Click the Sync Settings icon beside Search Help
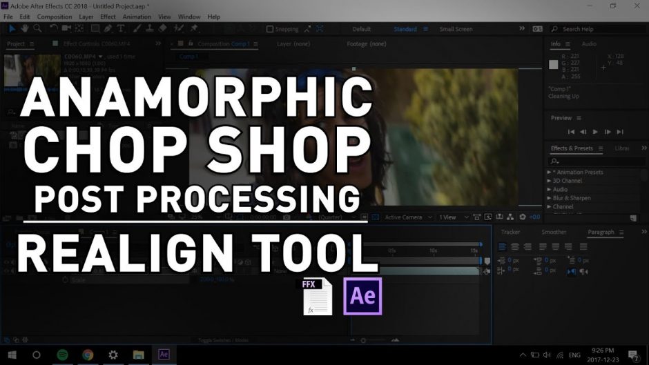The image size is (649, 365). (537, 29)
